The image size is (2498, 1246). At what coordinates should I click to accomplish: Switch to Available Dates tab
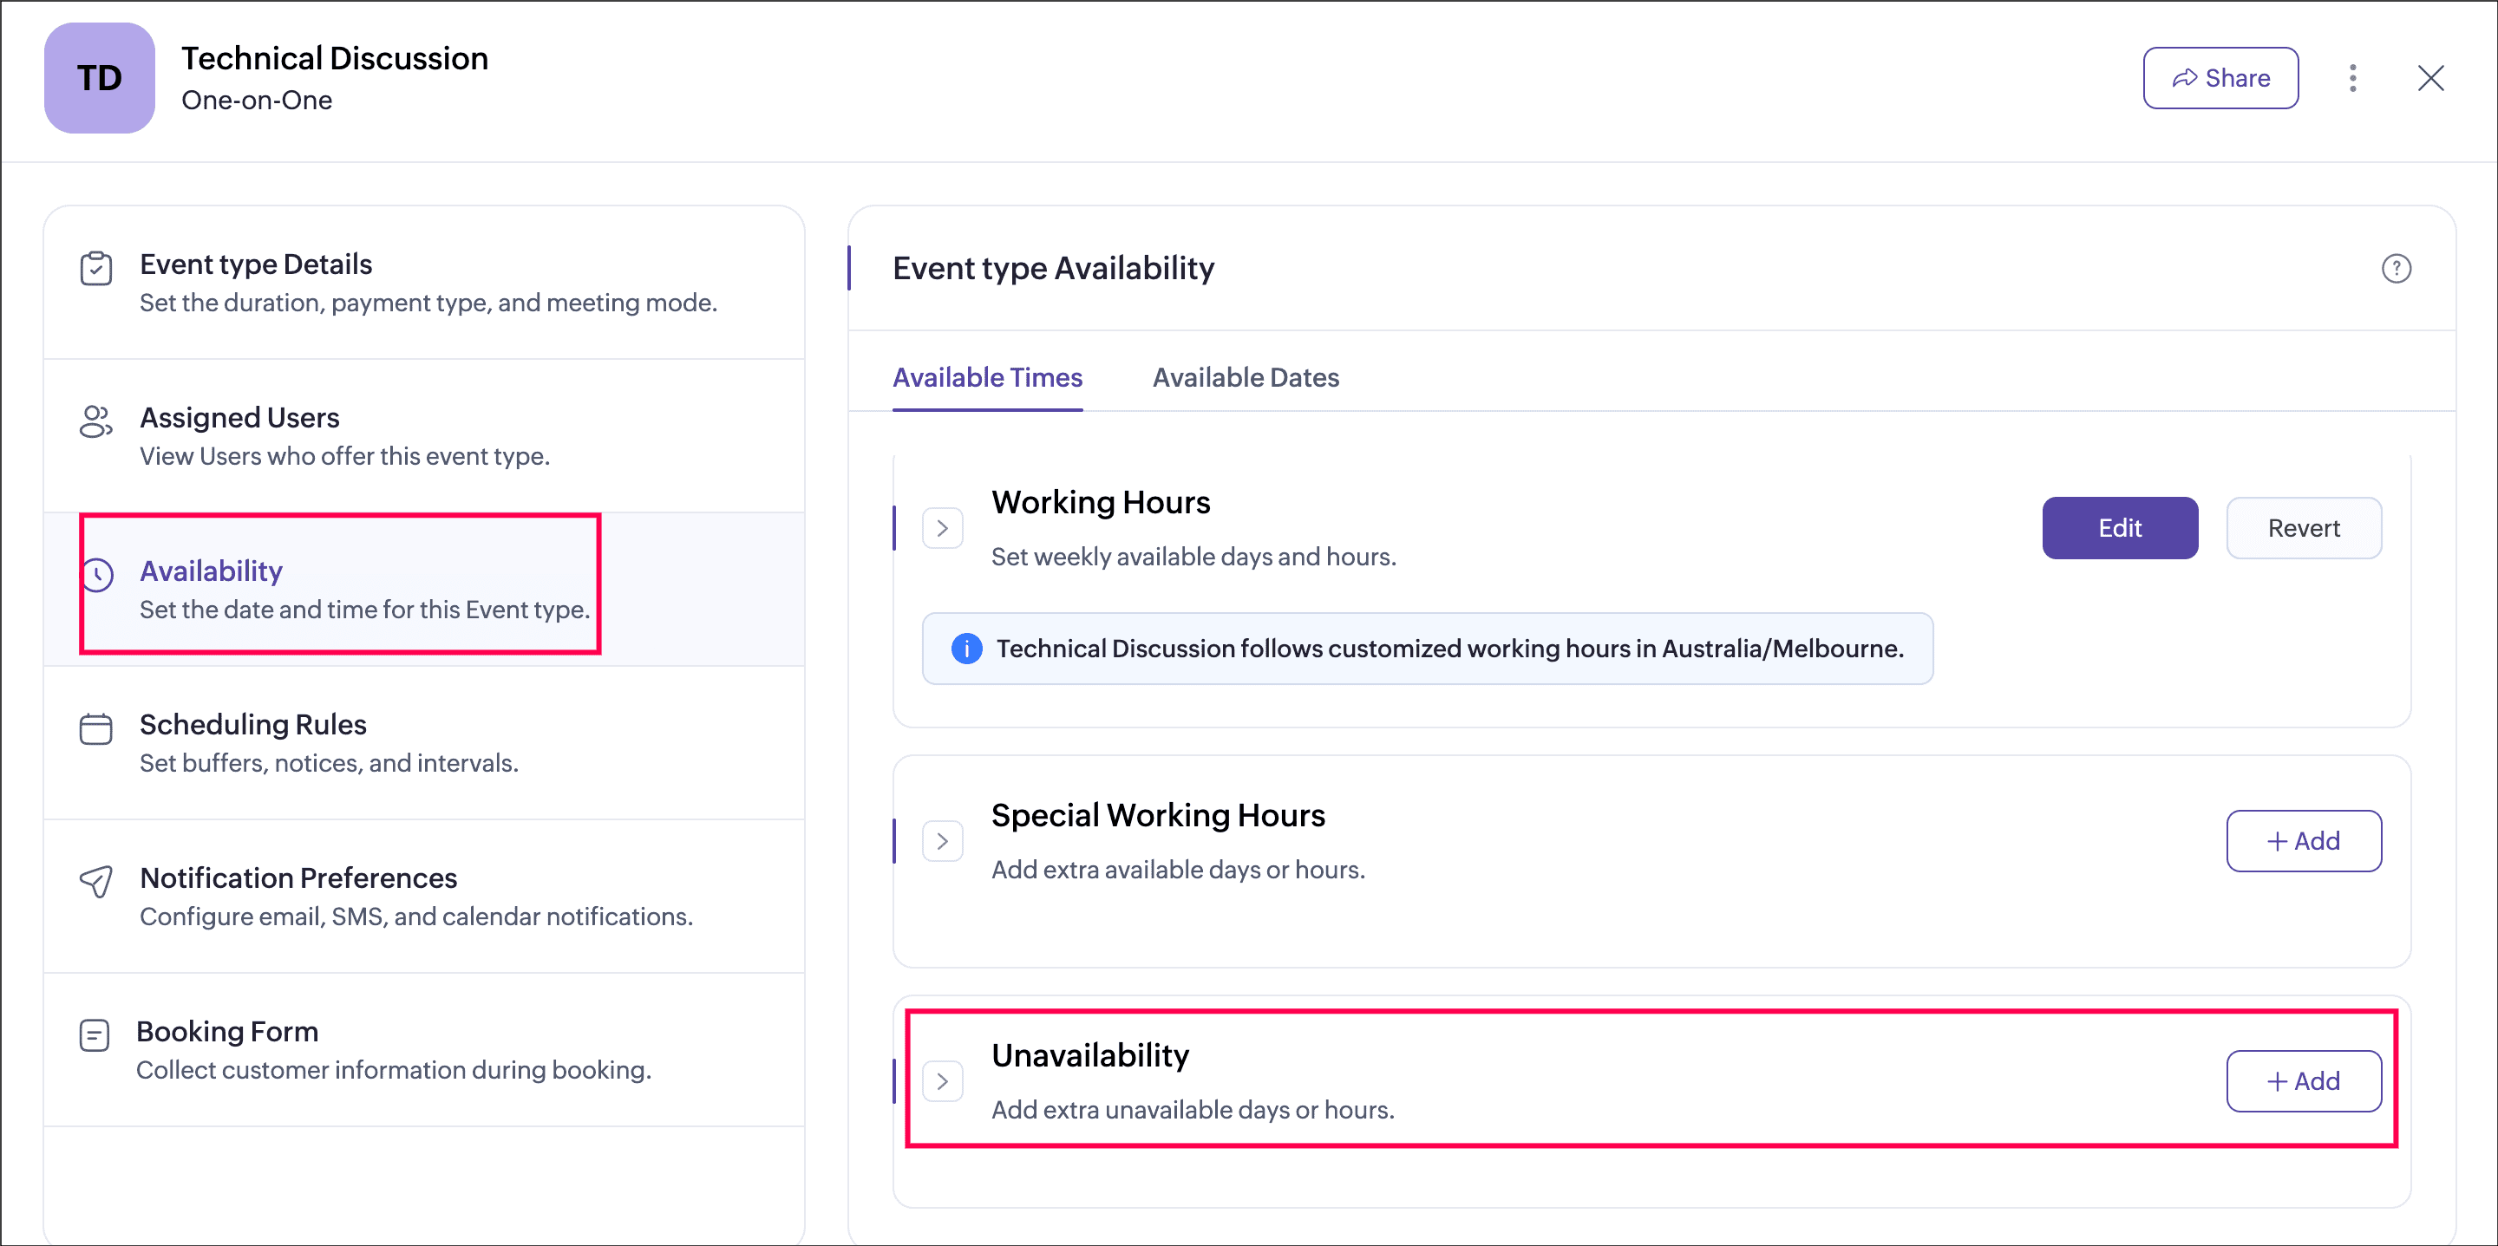1246,377
